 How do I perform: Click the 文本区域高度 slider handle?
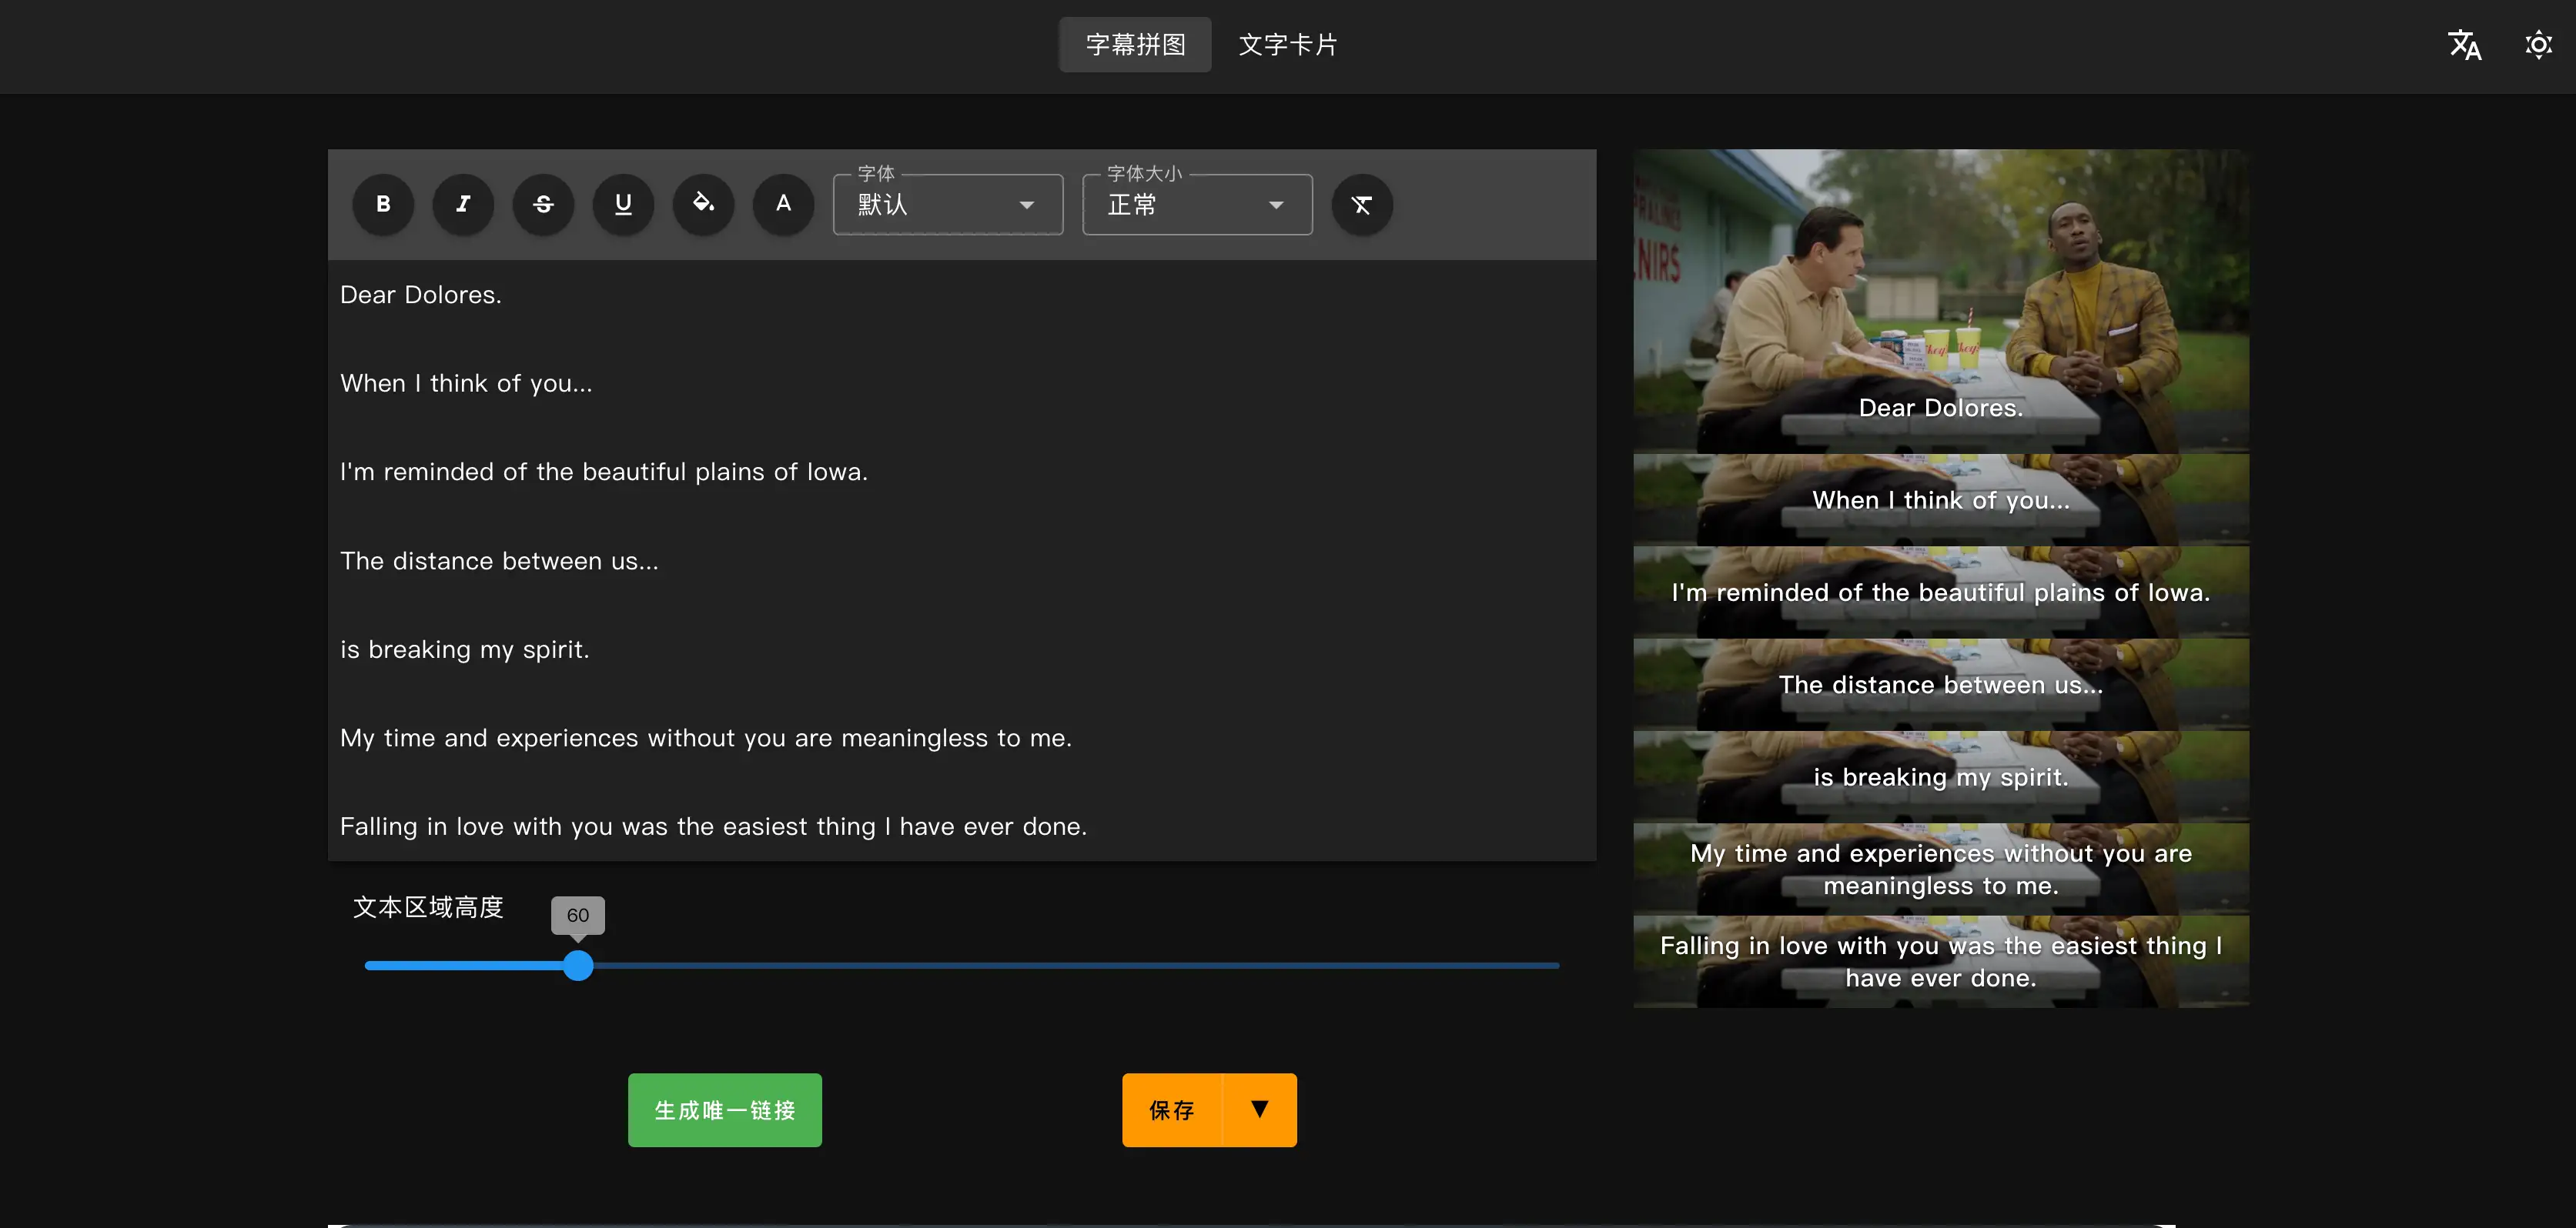pos(578,965)
